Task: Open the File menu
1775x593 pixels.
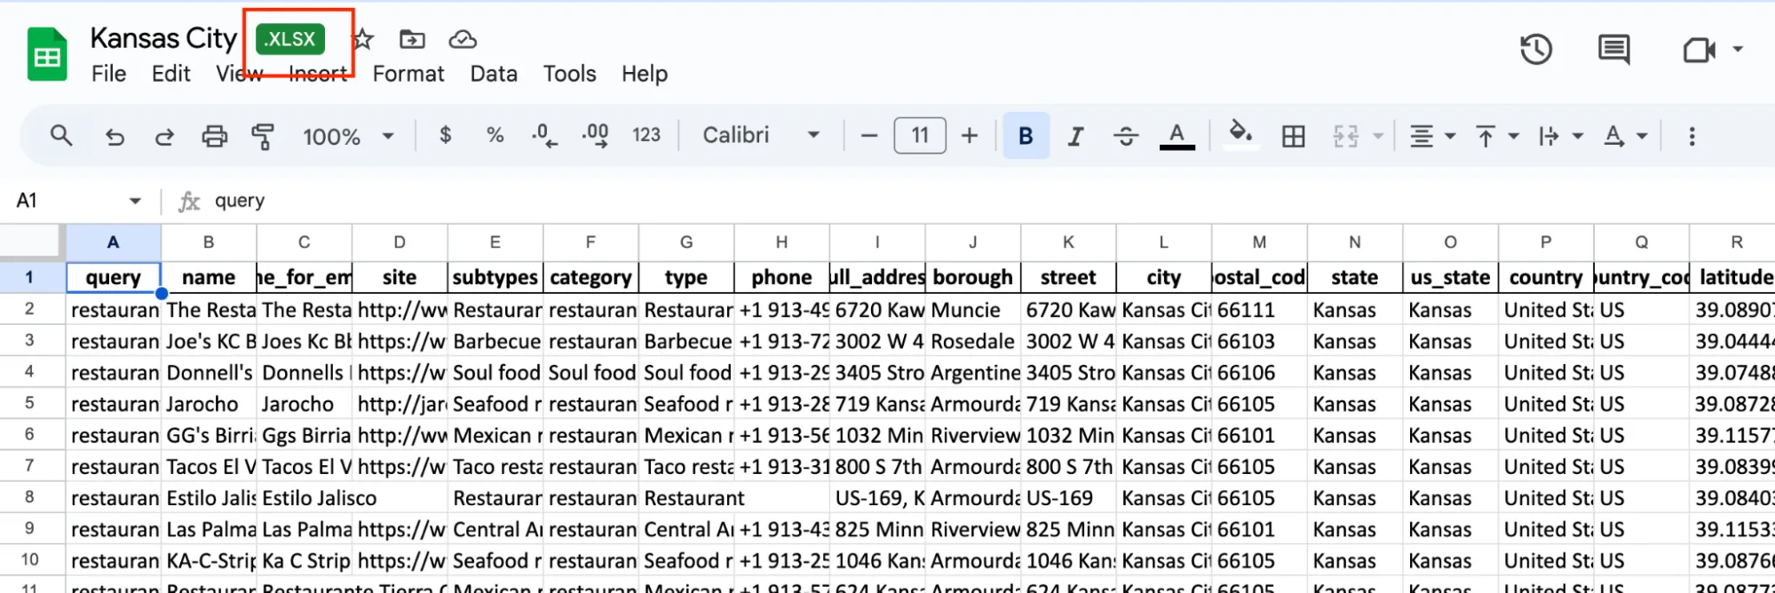Action: coord(108,74)
